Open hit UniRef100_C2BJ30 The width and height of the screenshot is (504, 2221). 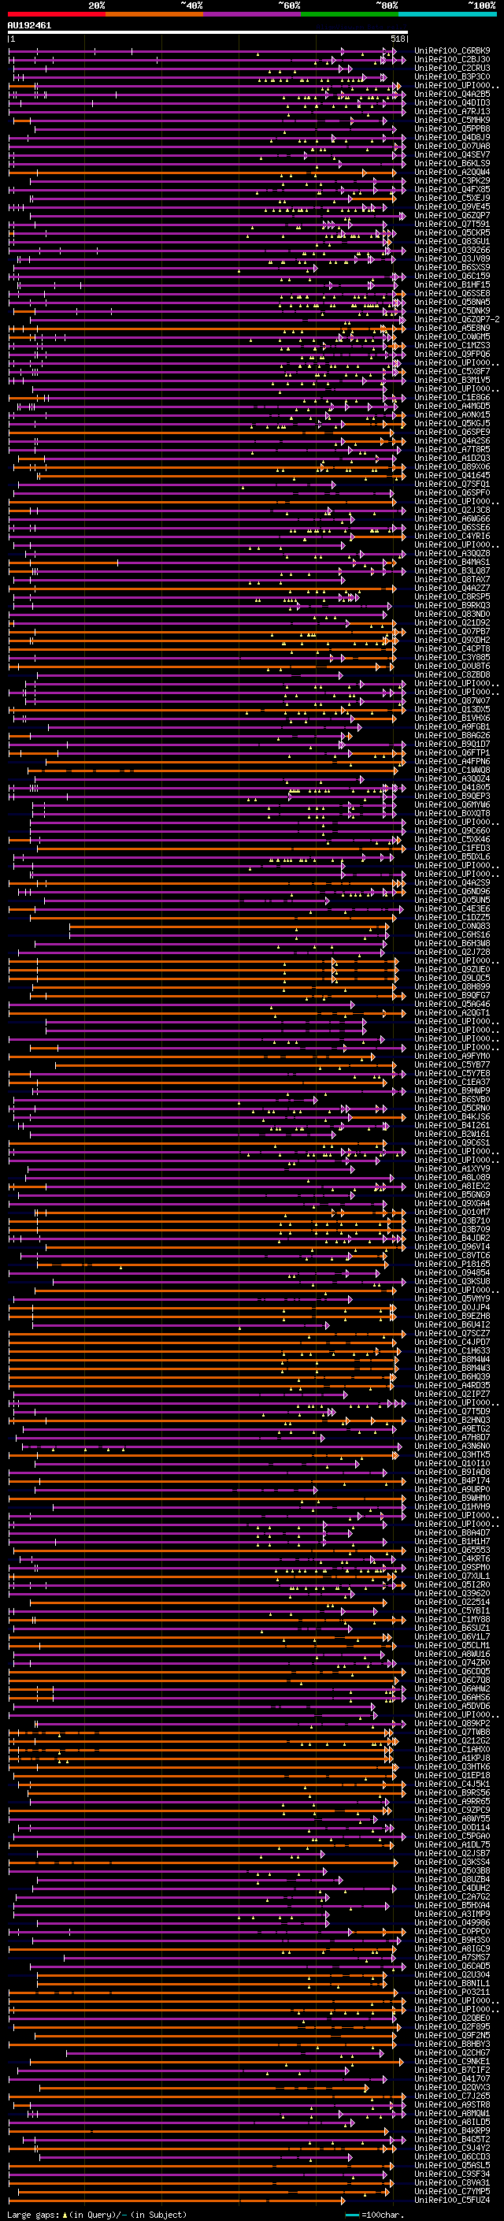tap(452, 60)
